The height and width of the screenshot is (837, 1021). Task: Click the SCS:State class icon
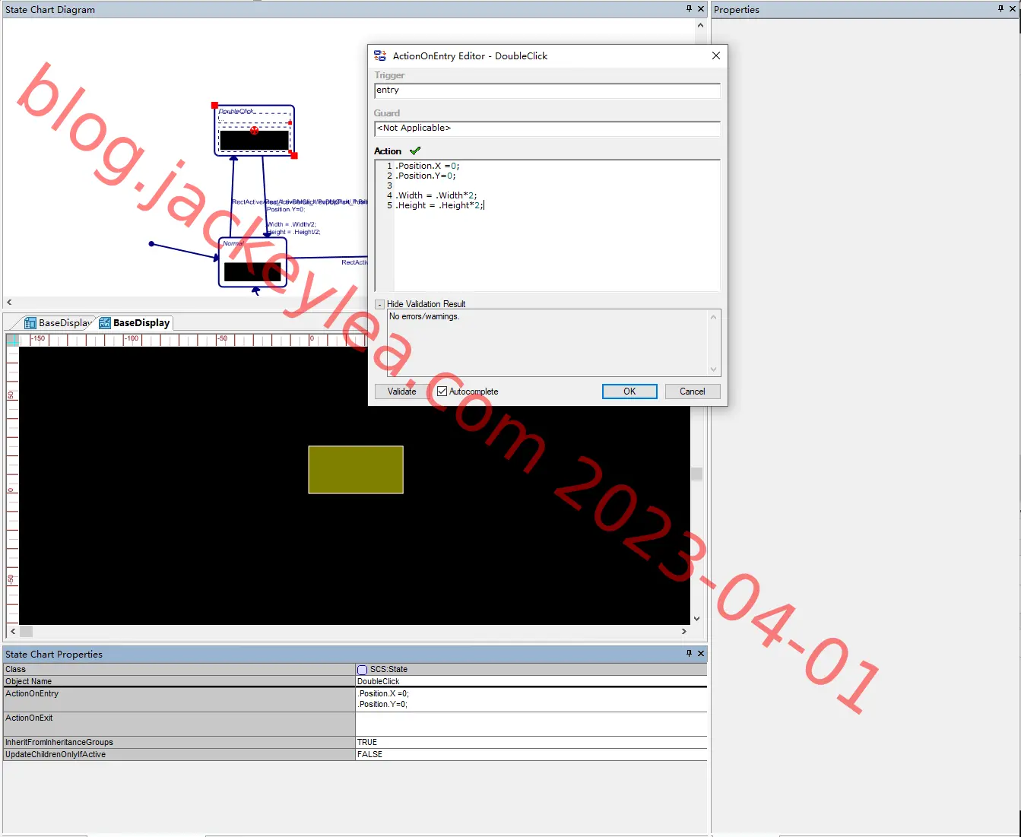363,670
